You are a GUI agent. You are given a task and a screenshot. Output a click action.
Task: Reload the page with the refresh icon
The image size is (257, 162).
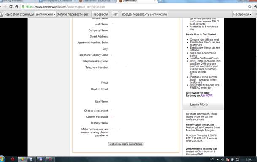[11, 7]
